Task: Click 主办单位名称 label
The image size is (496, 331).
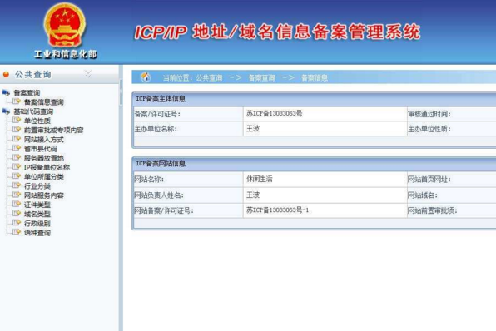Action: [x=156, y=129]
